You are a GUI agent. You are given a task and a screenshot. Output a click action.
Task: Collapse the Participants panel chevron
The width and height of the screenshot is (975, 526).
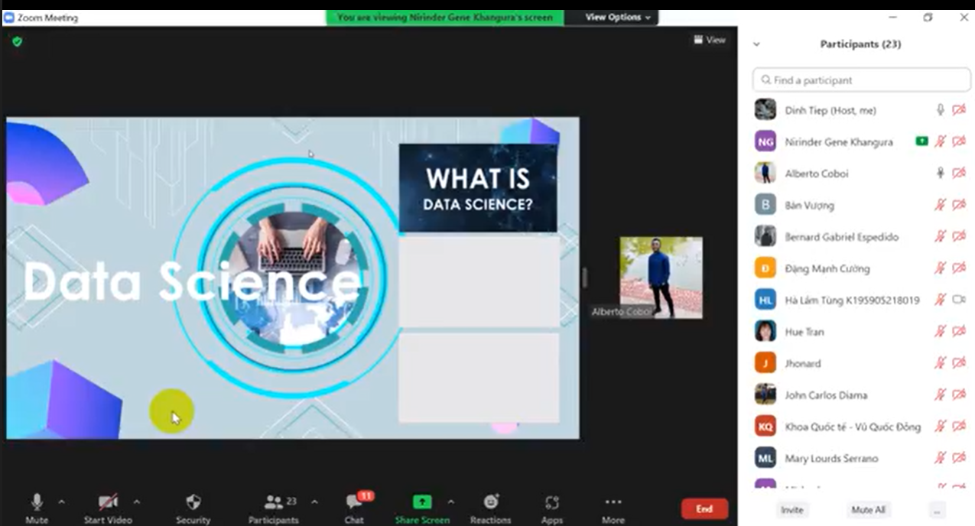click(x=756, y=44)
